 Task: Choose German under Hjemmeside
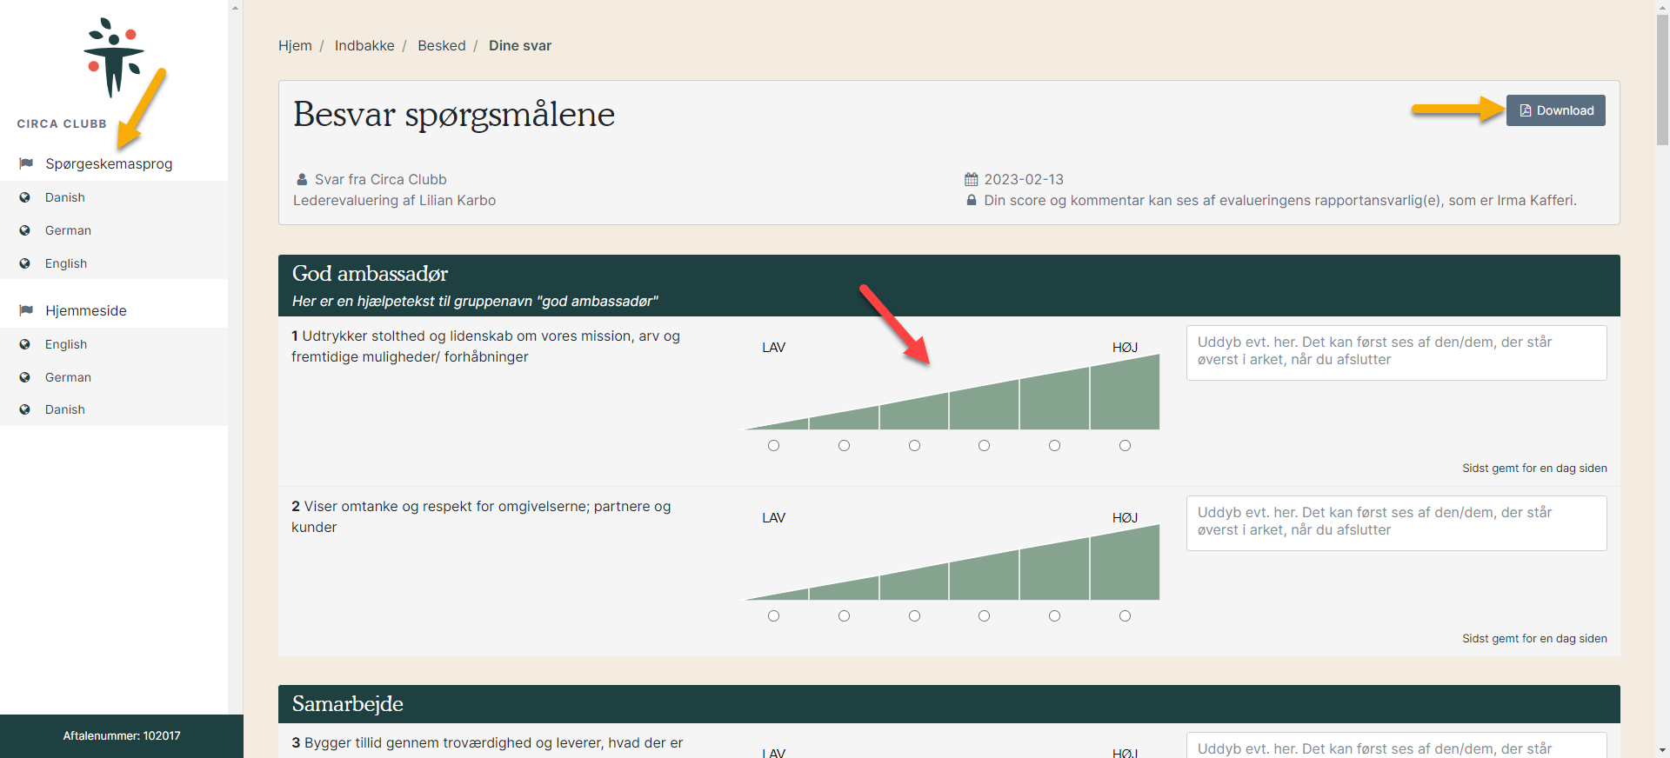pyautogui.click(x=68, y=377)
